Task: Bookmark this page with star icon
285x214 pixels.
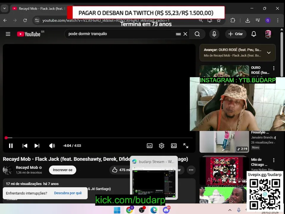Action: [219, 21]
